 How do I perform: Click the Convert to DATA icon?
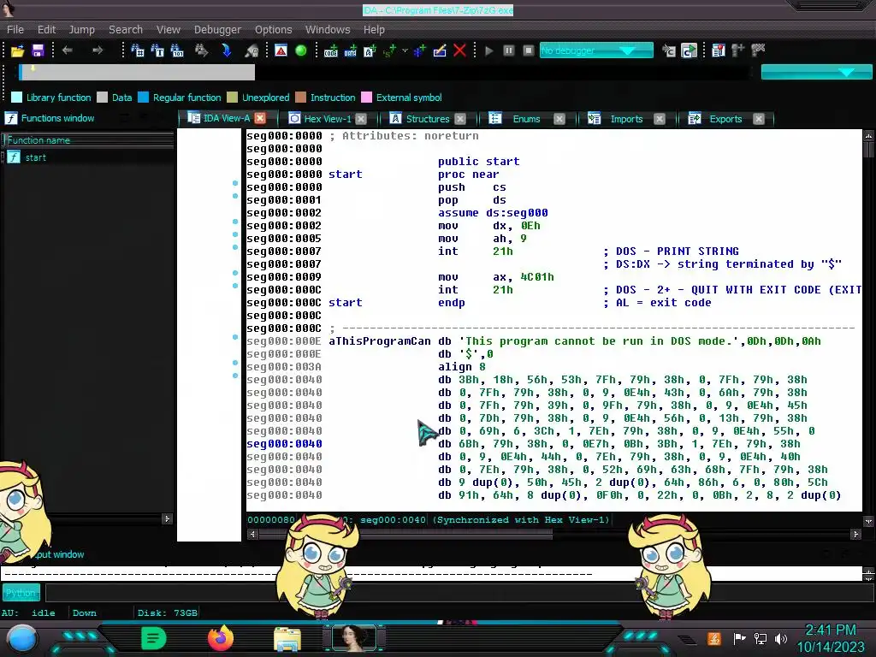coord(350,50)
